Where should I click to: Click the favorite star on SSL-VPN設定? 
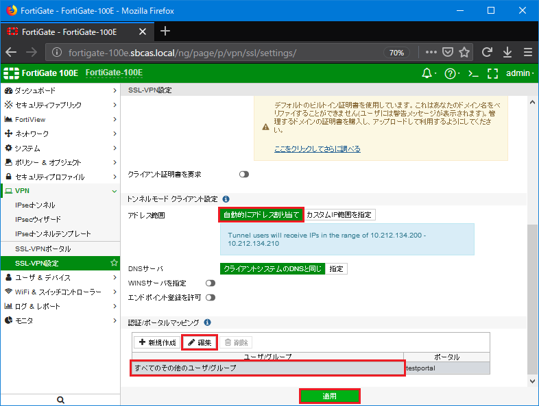pos(114,263)
